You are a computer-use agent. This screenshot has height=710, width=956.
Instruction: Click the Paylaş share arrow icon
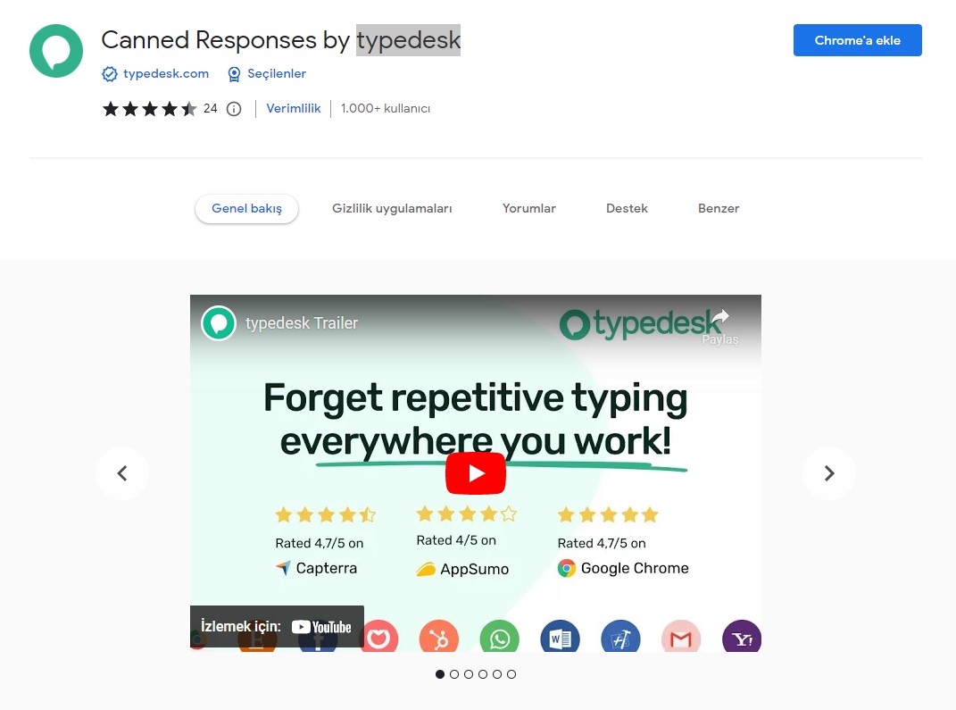[x=720, y=317]
